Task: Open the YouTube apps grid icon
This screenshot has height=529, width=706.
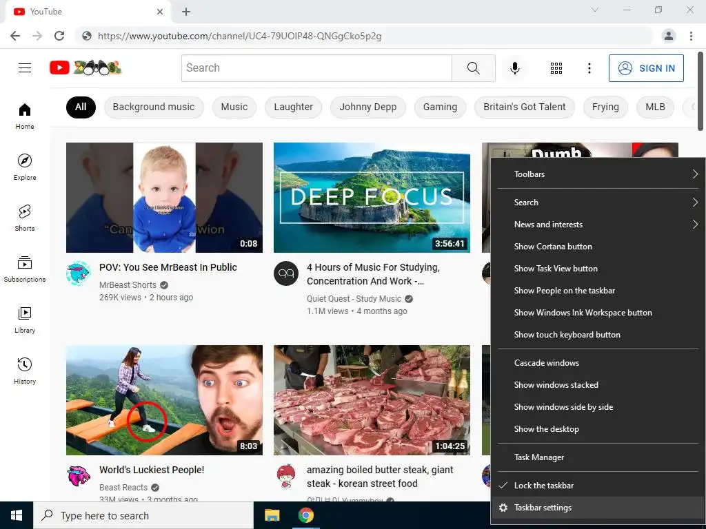Action: point(556,68)
